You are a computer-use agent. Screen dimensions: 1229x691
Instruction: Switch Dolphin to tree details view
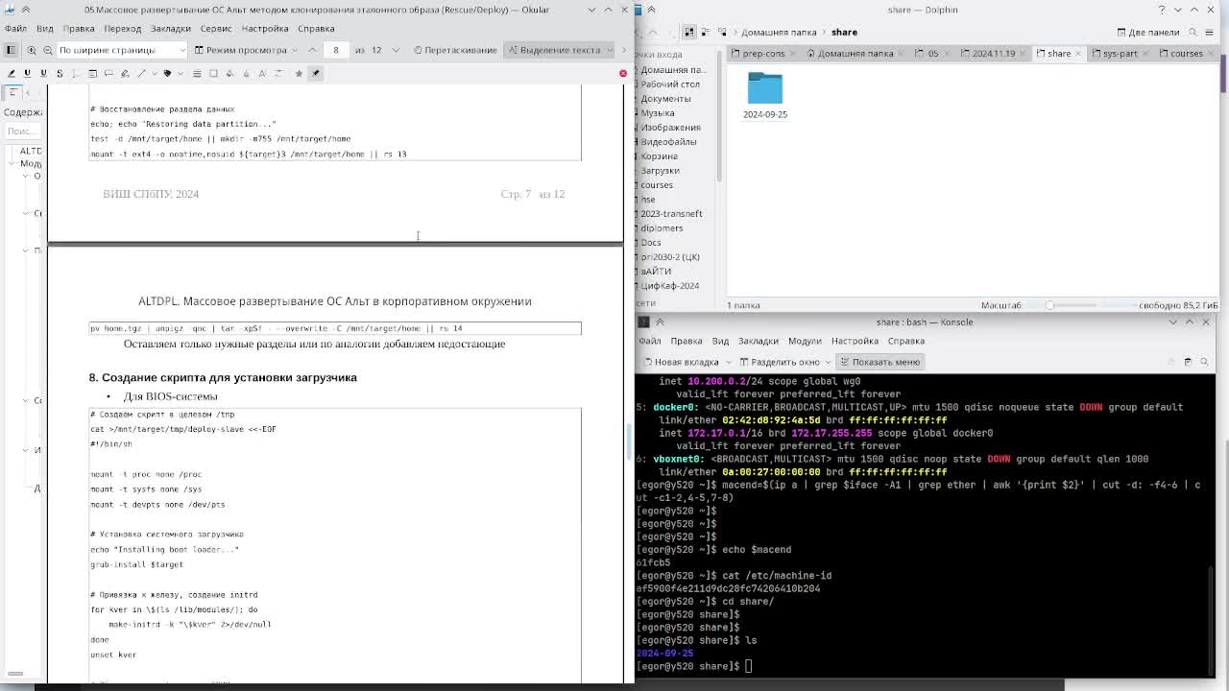722,32
